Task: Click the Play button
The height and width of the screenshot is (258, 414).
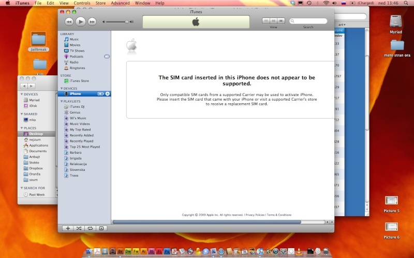Action: (x=81, y=22)
